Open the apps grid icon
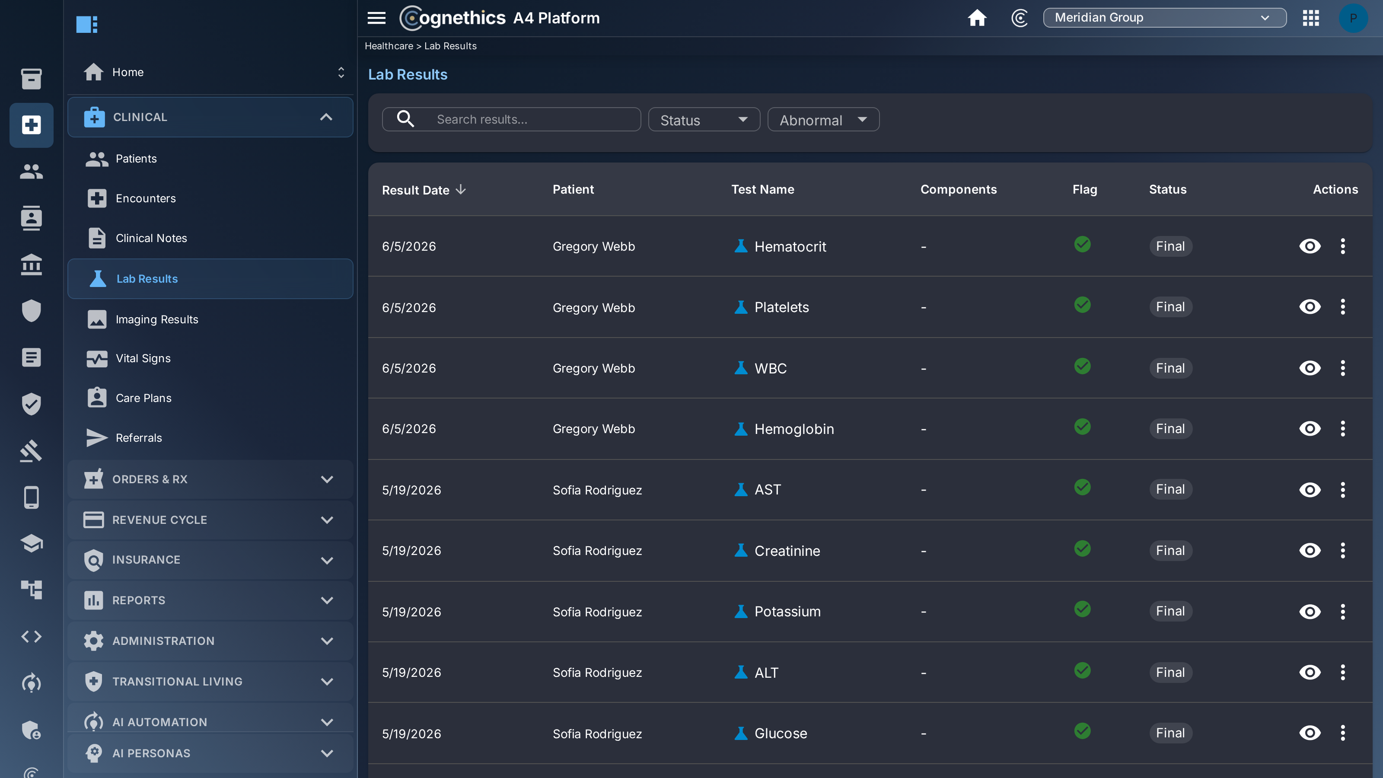The width and height of the screenshot is (1383, 778). (x=1310, y=18)
